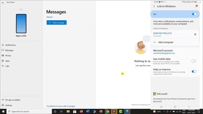
Task: Click the back arrow in Link to Windows
Action: [x=154, y=6]
